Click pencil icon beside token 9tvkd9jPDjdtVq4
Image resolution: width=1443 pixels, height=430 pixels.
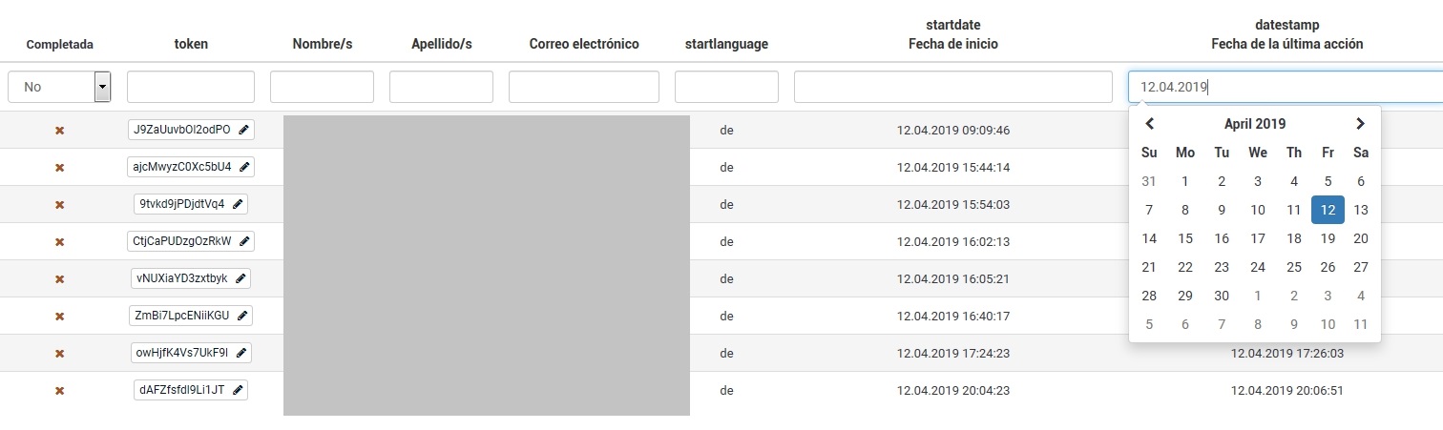[x=239, y=204]
